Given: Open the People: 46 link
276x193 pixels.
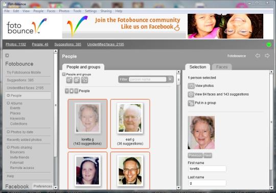Looking at the screenshot, I should 40,44.
